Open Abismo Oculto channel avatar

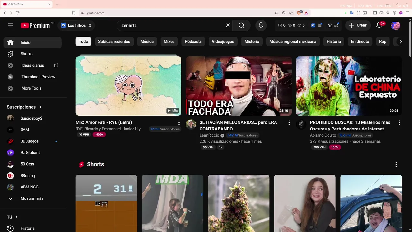coord(301,124)
